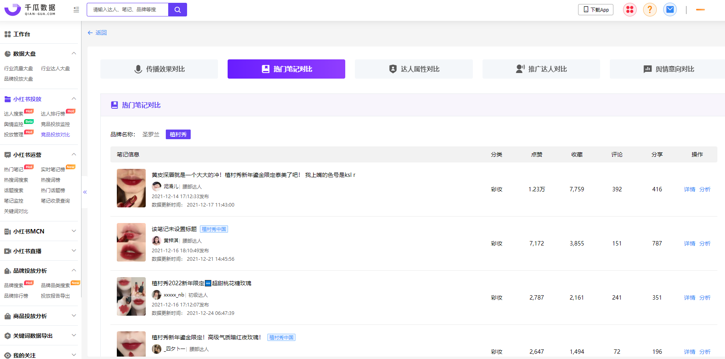Click note title 植村秀新年鎏金限定！高级气质暗红夜玫瑰
Screen dimensions: 725x359
[206, 337]
